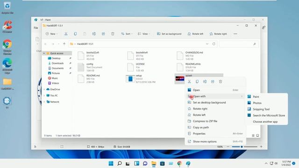The height and width of the screenshot is (168, 299).
Task: Select Compress to ZIP file
Action: pos(215,121)
